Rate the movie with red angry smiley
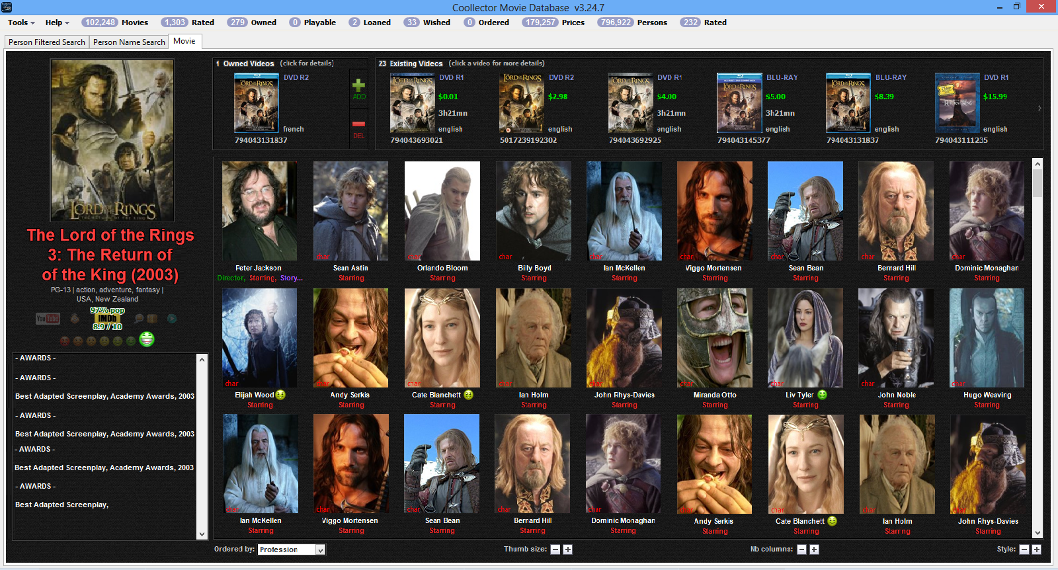This screenshot has height=570, width=1058. [x=65, y=341]
